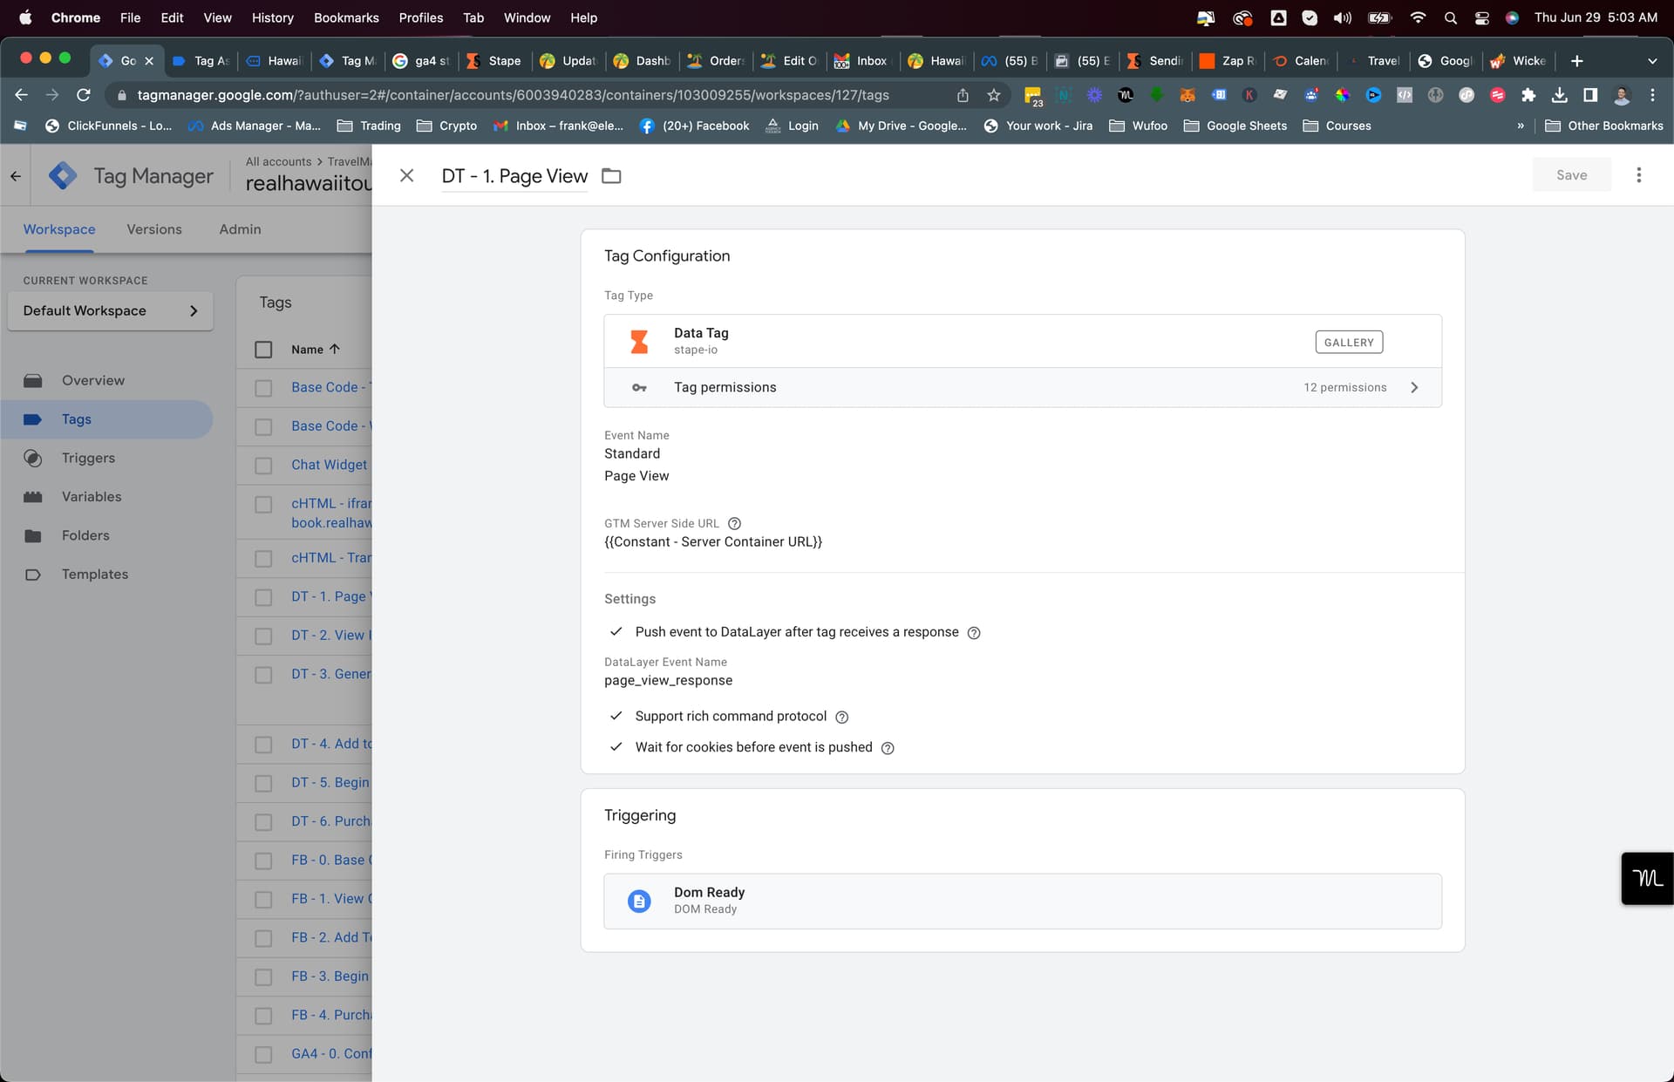Open help for Push event to DataLayer
Viewport: 1674px width, 1082px height.
point(974,633)
